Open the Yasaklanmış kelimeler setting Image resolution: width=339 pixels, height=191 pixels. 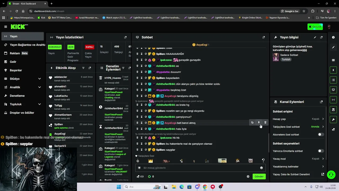point(298,167)
